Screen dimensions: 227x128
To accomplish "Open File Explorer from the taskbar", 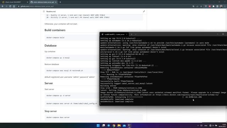I will click(119, 126).
